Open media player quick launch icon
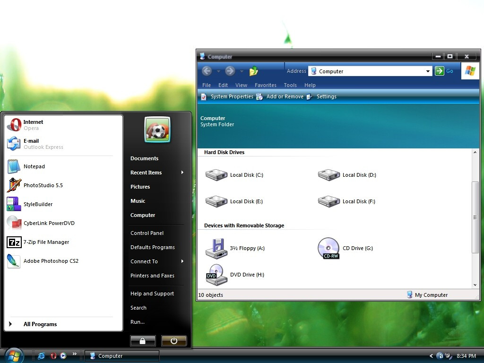 pos(63,355)
